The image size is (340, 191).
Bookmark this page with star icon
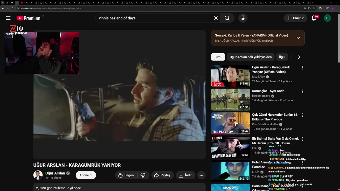[314, 8]
